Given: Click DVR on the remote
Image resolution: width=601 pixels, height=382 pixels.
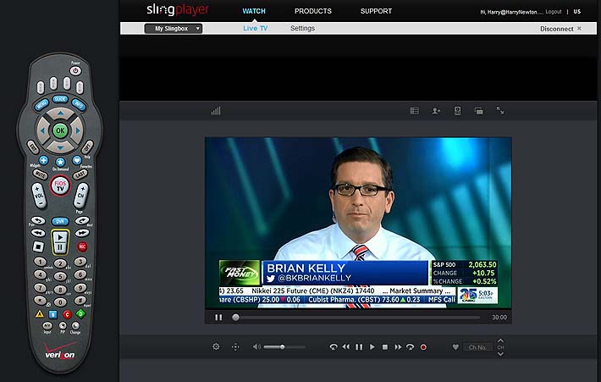Looking at the screenshot, I should tap(60, 221).
